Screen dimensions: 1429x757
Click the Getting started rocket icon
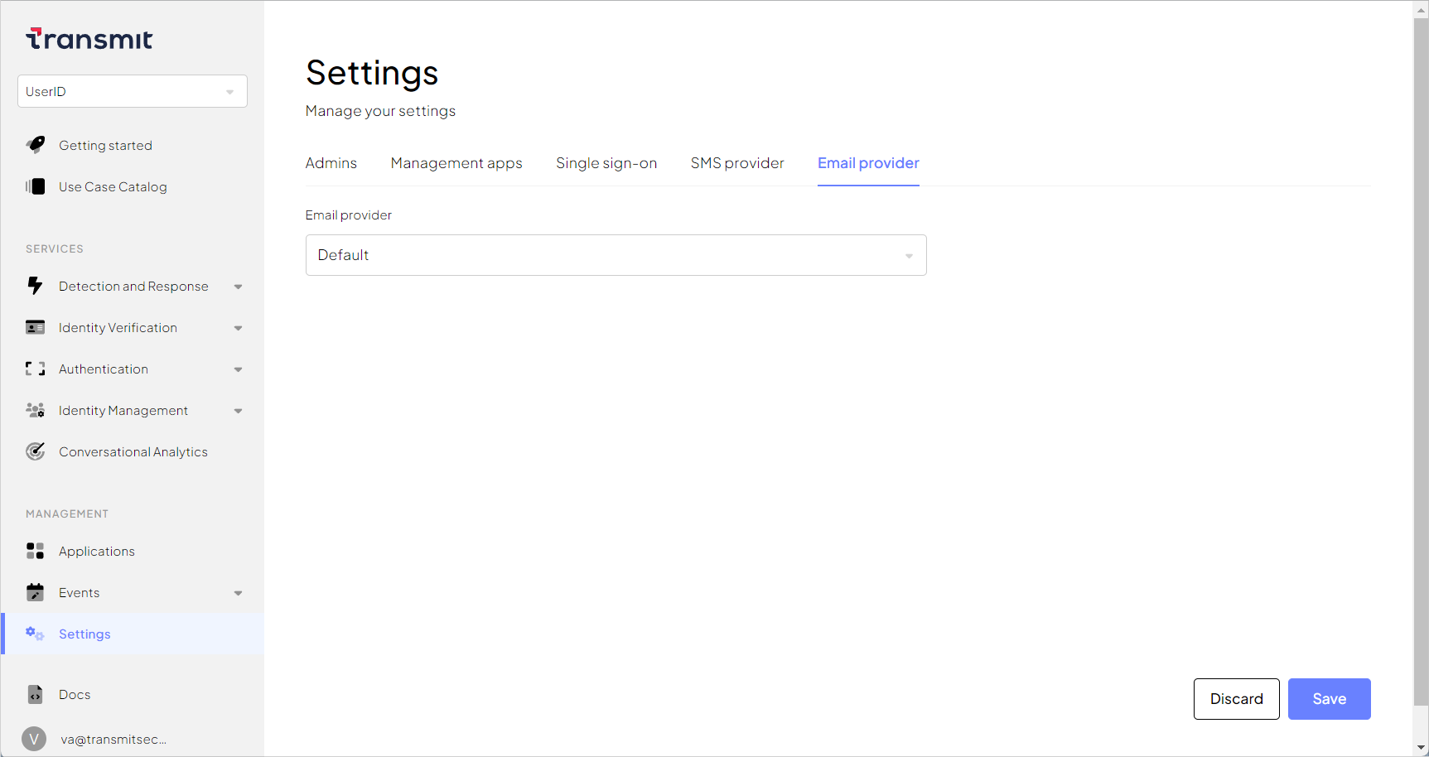click(36, 145)
